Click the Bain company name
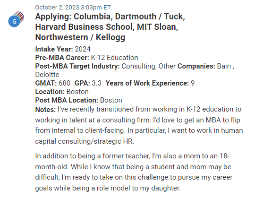 click(224, 66)
